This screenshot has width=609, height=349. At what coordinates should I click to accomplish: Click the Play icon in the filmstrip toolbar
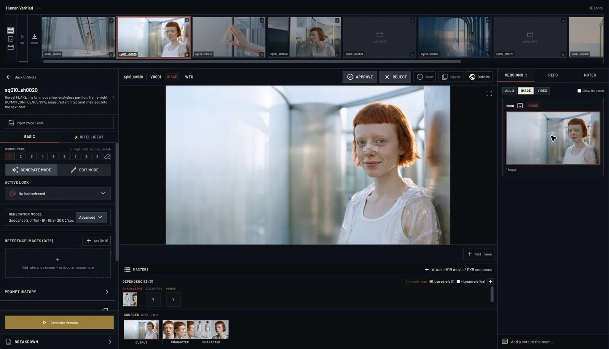(22, 37)
